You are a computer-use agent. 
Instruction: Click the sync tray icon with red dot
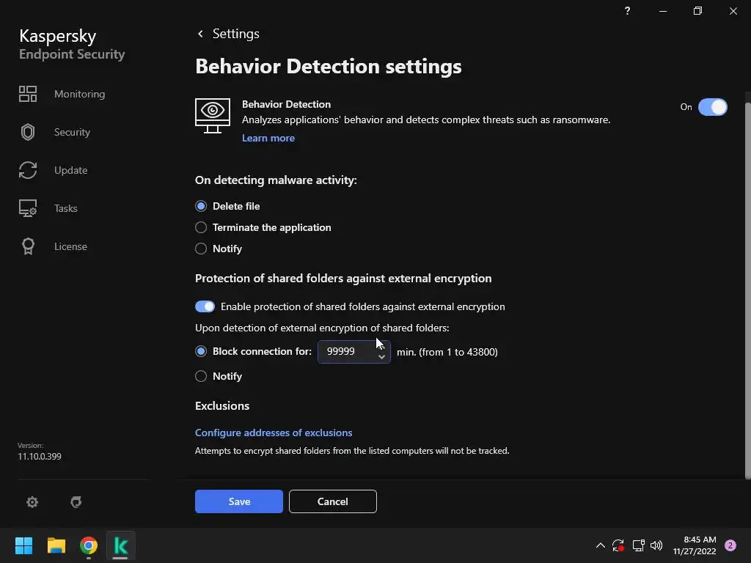pyautogui.click(x=618, y=545)
